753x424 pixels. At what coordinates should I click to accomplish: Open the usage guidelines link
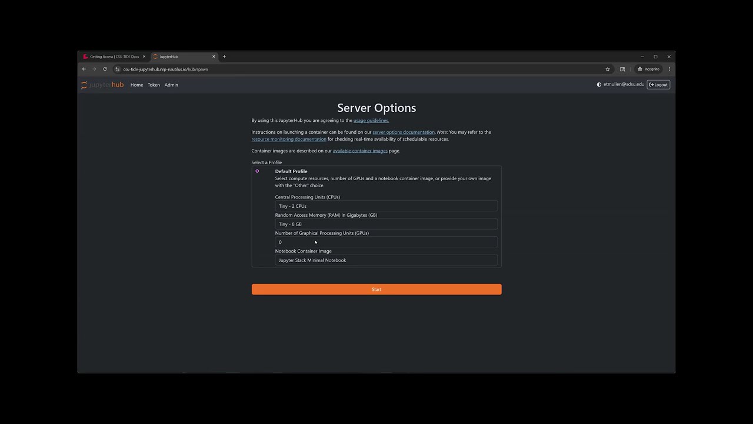[x=371, y=120]
